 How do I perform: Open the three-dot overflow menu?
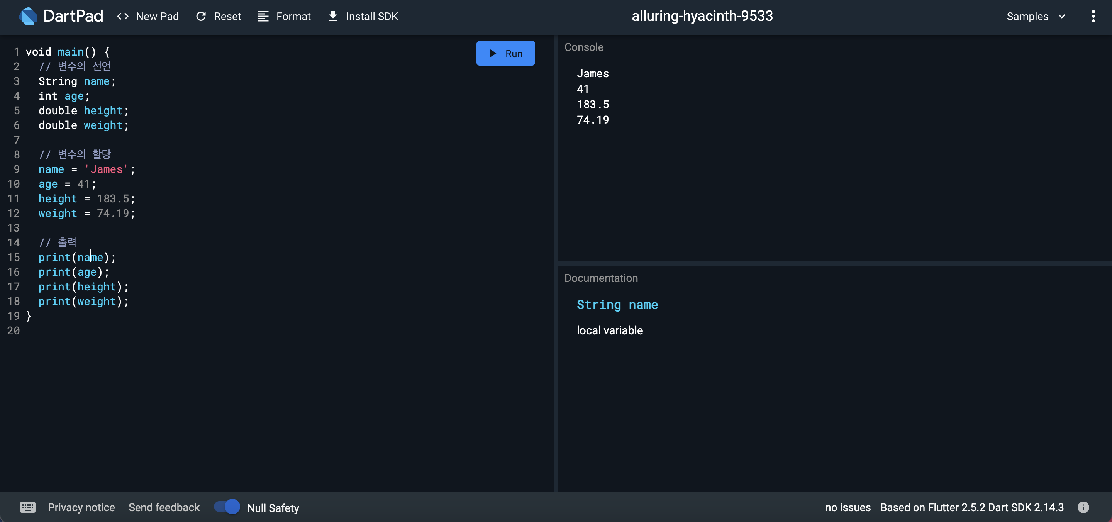click(x=1093, y=16)
